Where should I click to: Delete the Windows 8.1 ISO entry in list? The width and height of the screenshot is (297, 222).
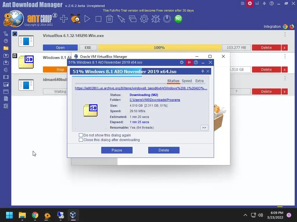266,69
